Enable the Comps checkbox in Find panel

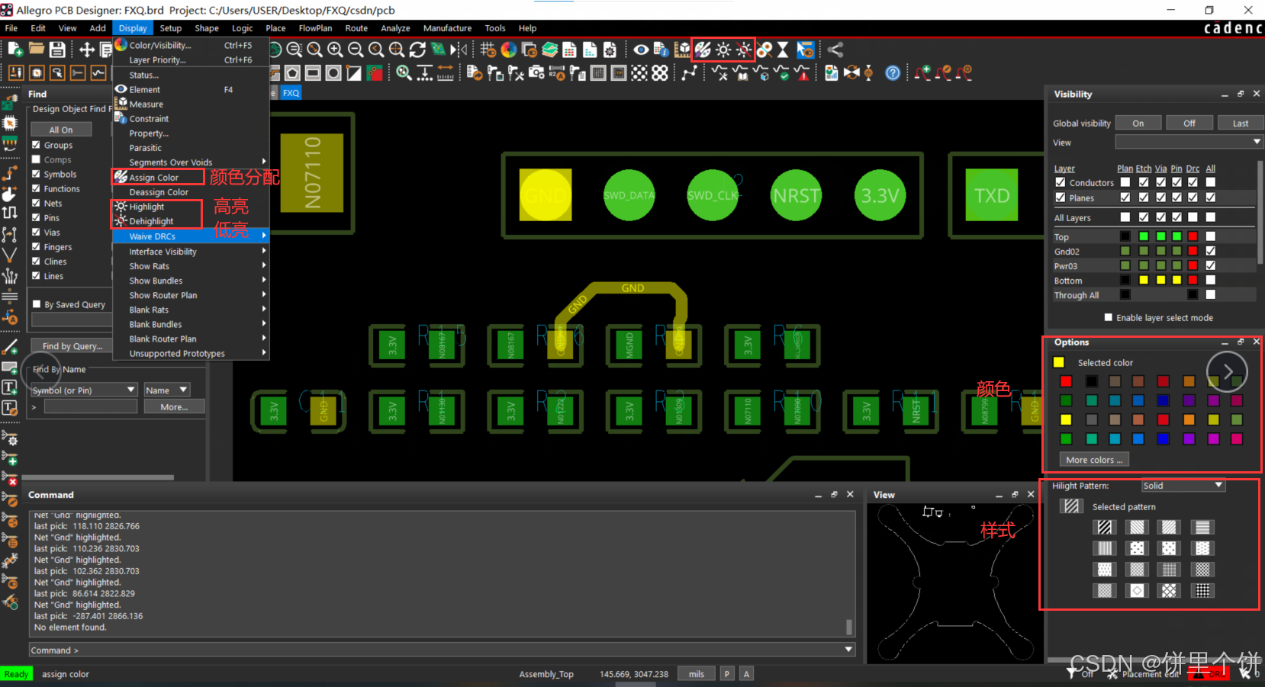(x=36, y=159)
